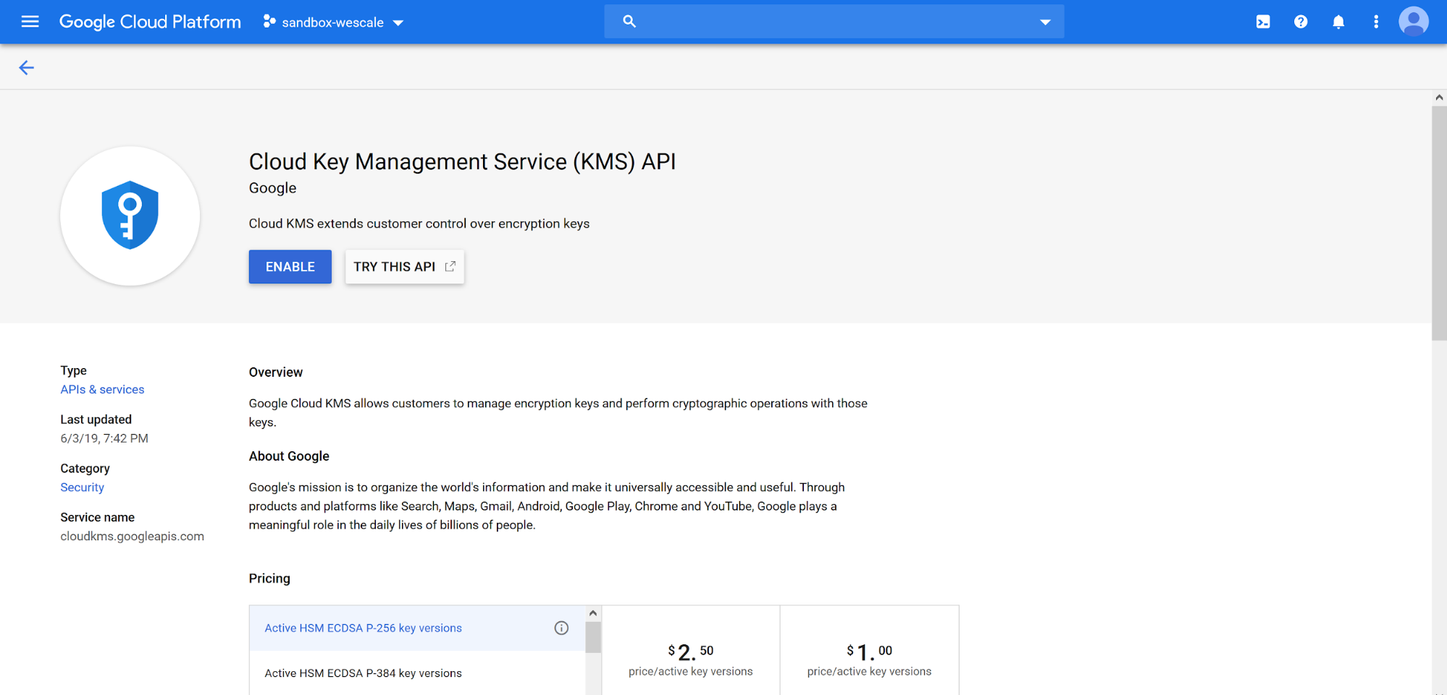Click the page scrollbar up arrow
Screen dimensions: 1447x695
point(1439,97)
